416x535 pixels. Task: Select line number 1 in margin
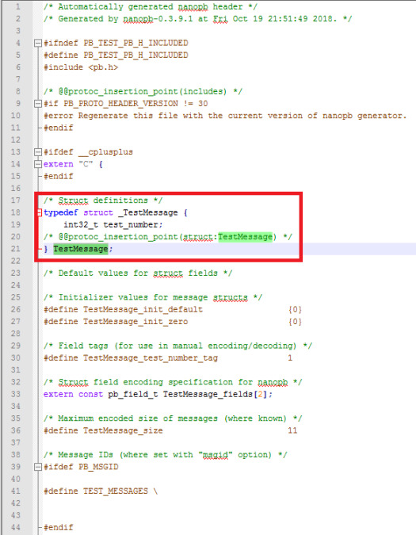pos(17,7)
